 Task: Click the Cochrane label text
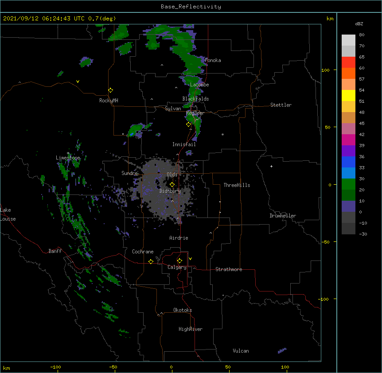point(143,252)
